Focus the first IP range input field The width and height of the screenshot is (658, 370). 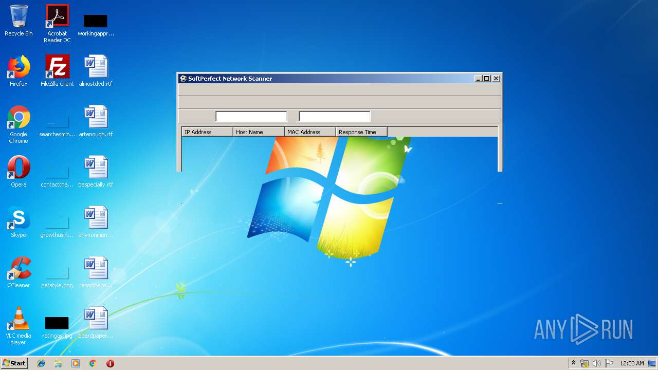coord(251,116)
